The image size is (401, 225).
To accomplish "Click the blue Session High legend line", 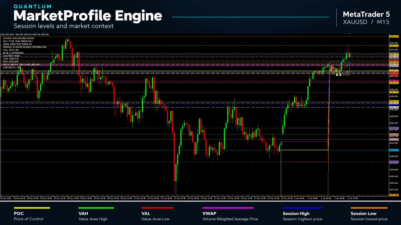I will tap(302, 208).
